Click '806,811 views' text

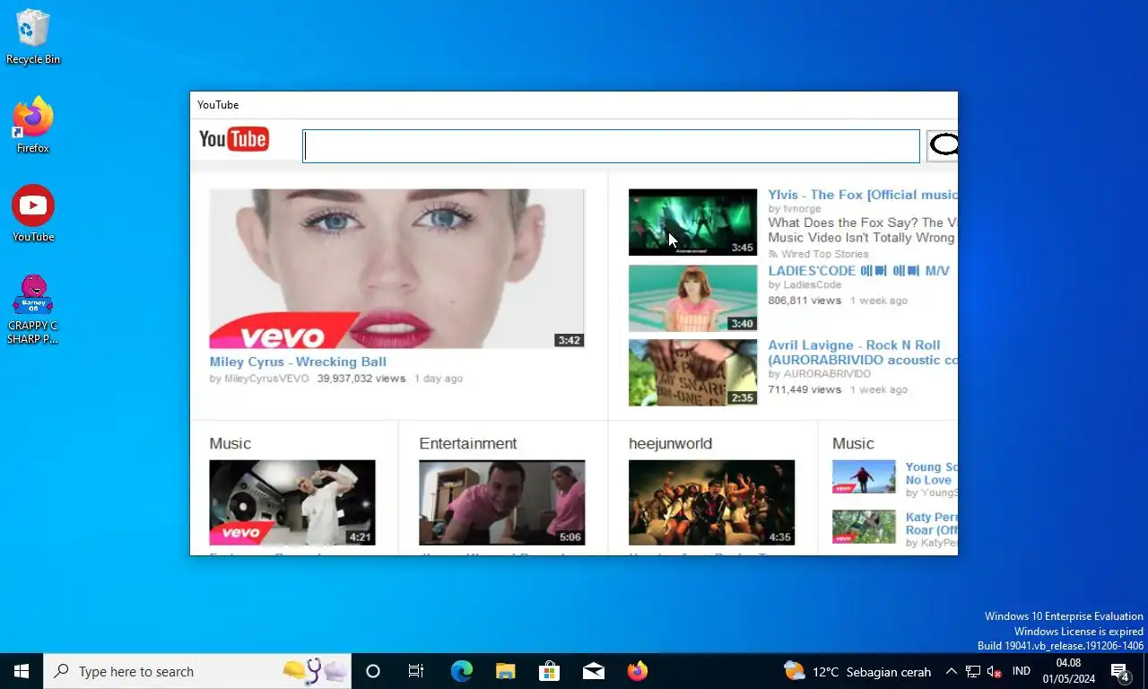pyautogui.click(x=804, y=301)
